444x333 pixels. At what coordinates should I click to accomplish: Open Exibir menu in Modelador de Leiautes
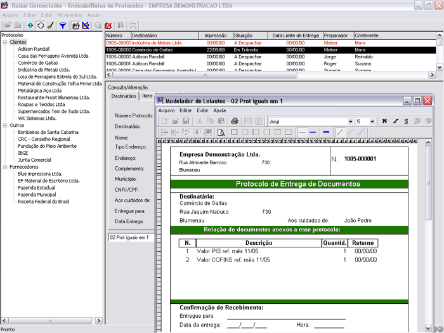click(x=202, y=110)
